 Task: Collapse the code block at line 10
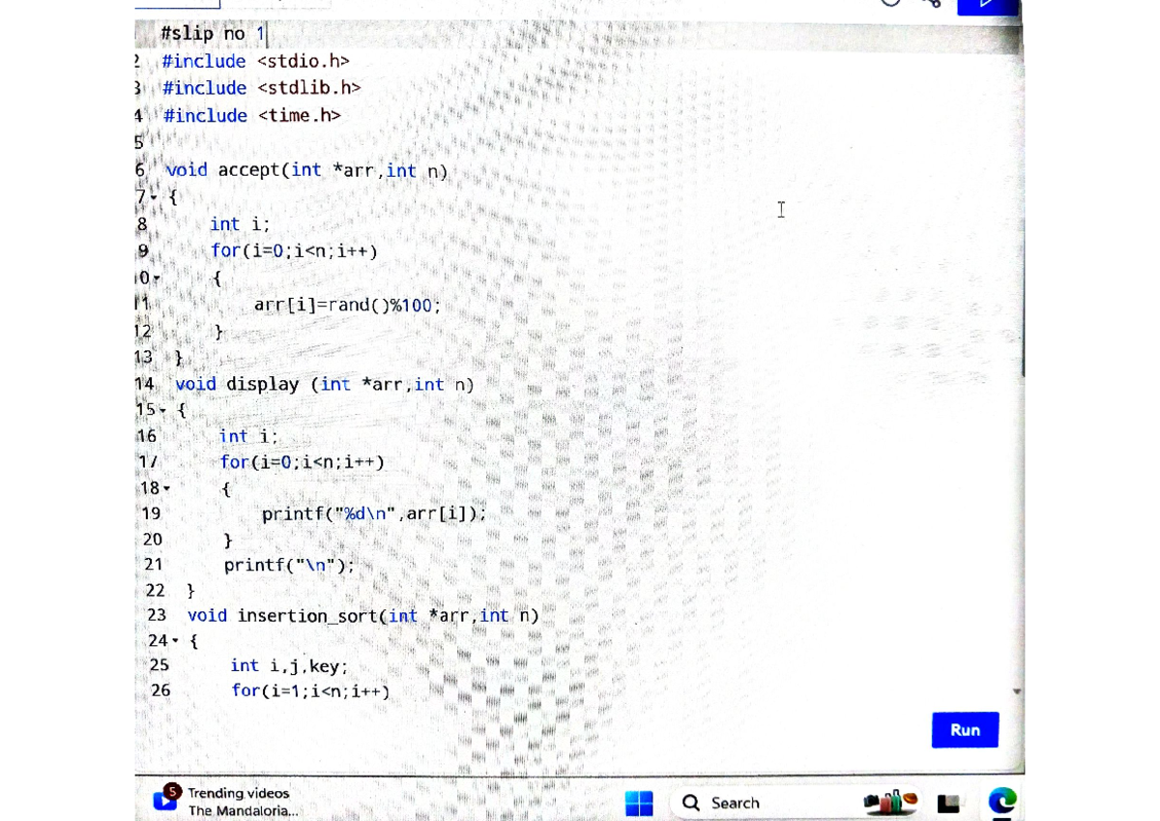156,278
